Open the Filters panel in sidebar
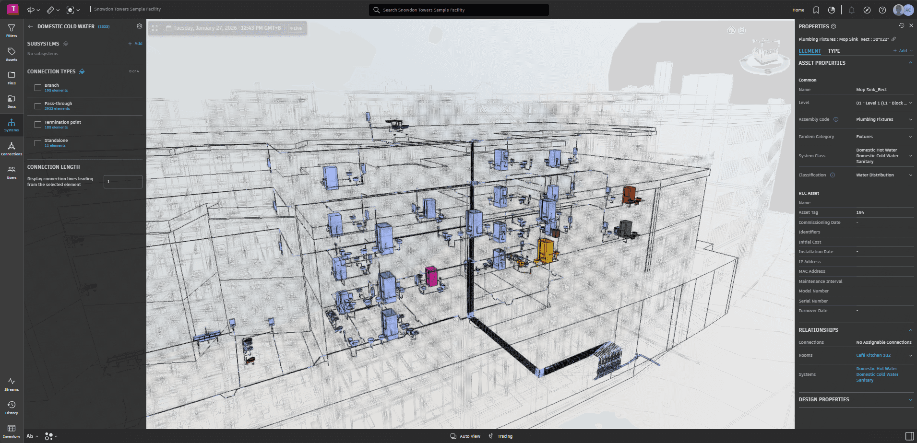This screenshot has height=443, width=917. [x=12, y=31]
